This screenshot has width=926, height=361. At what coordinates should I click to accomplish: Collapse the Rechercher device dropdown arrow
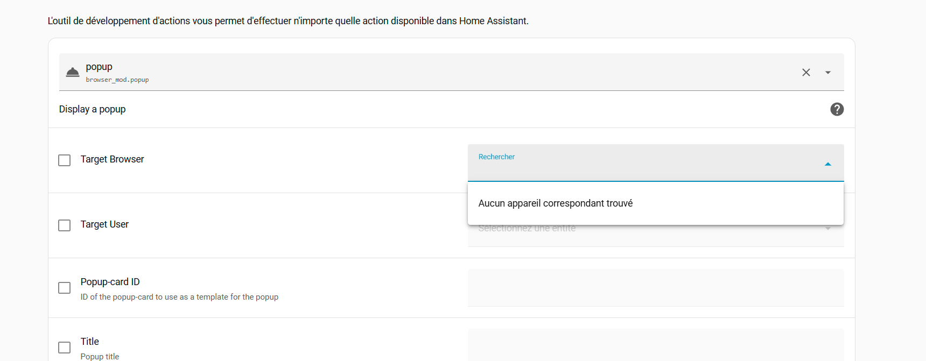828,164
